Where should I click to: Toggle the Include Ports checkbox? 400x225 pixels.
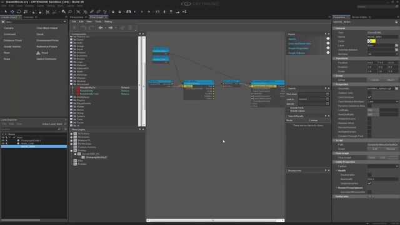click(x=288, y=108)
